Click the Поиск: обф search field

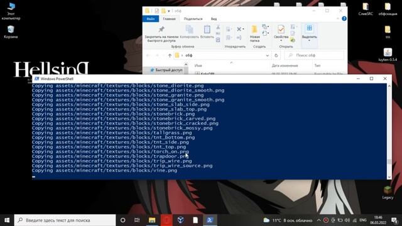tap(314, 55)
